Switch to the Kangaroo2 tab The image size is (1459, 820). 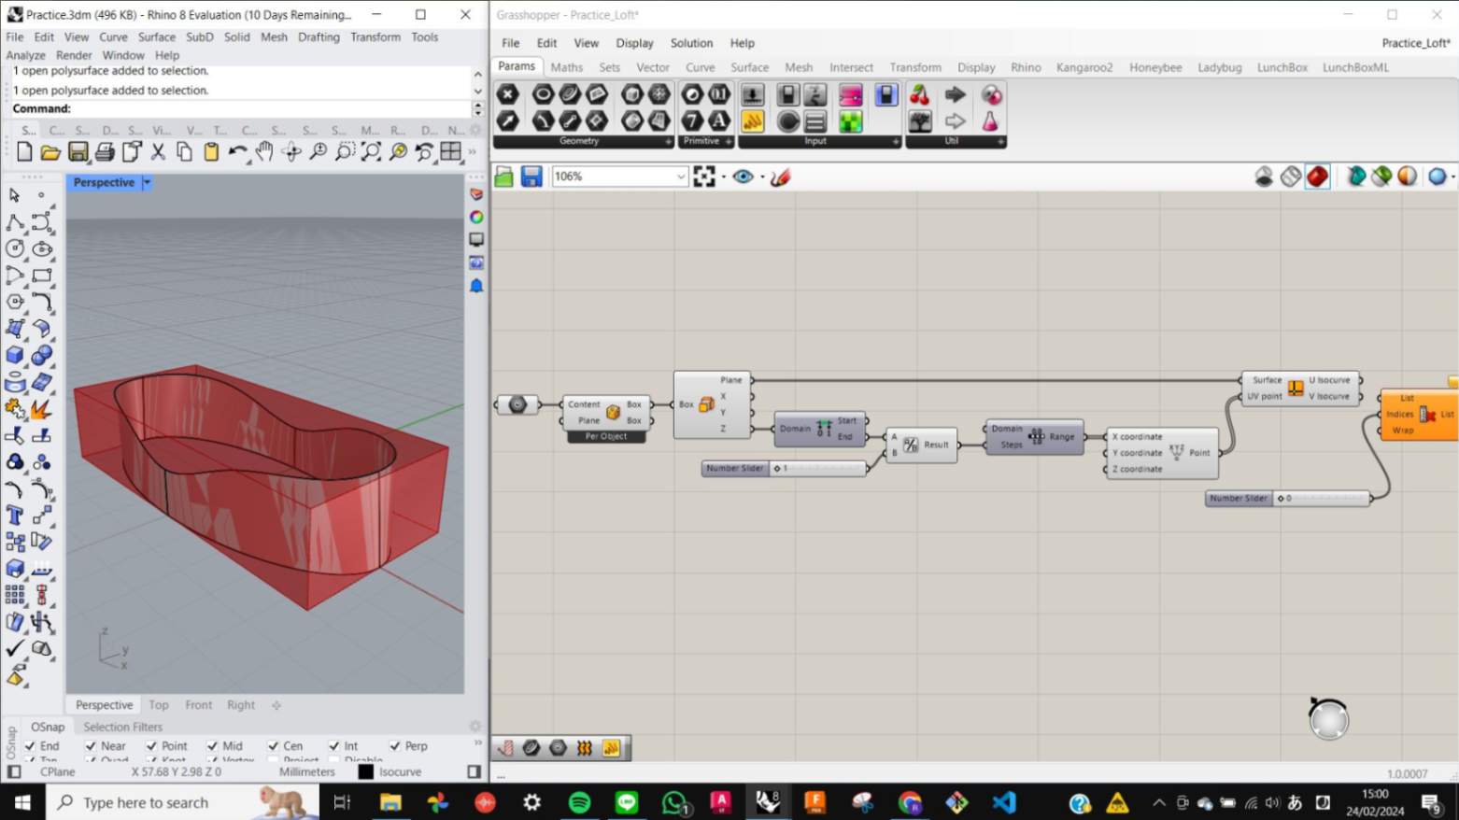(x=1084, y=67)
